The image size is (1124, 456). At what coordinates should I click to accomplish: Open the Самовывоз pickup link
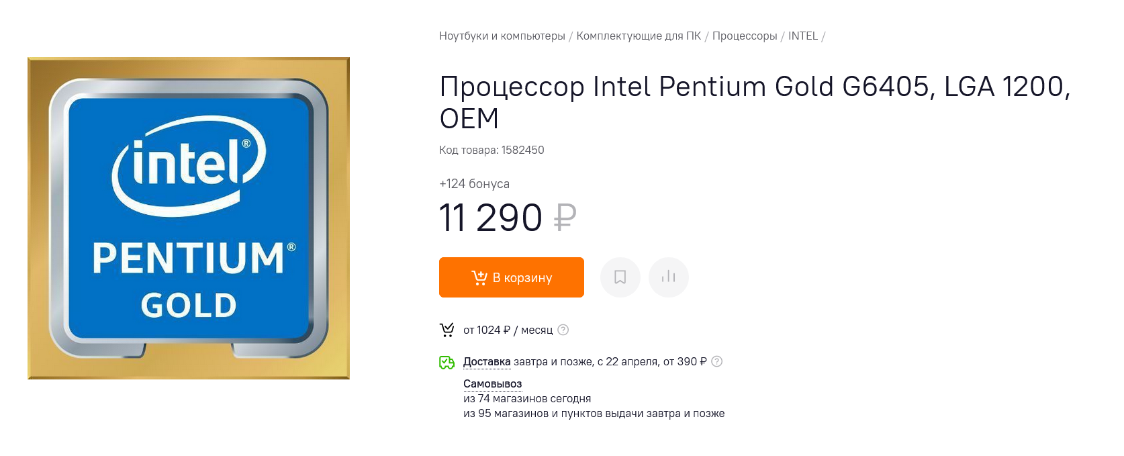pos(492,384)
